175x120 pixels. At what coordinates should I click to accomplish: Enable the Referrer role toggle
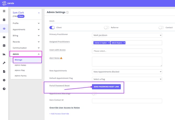[x=106, y=27]
